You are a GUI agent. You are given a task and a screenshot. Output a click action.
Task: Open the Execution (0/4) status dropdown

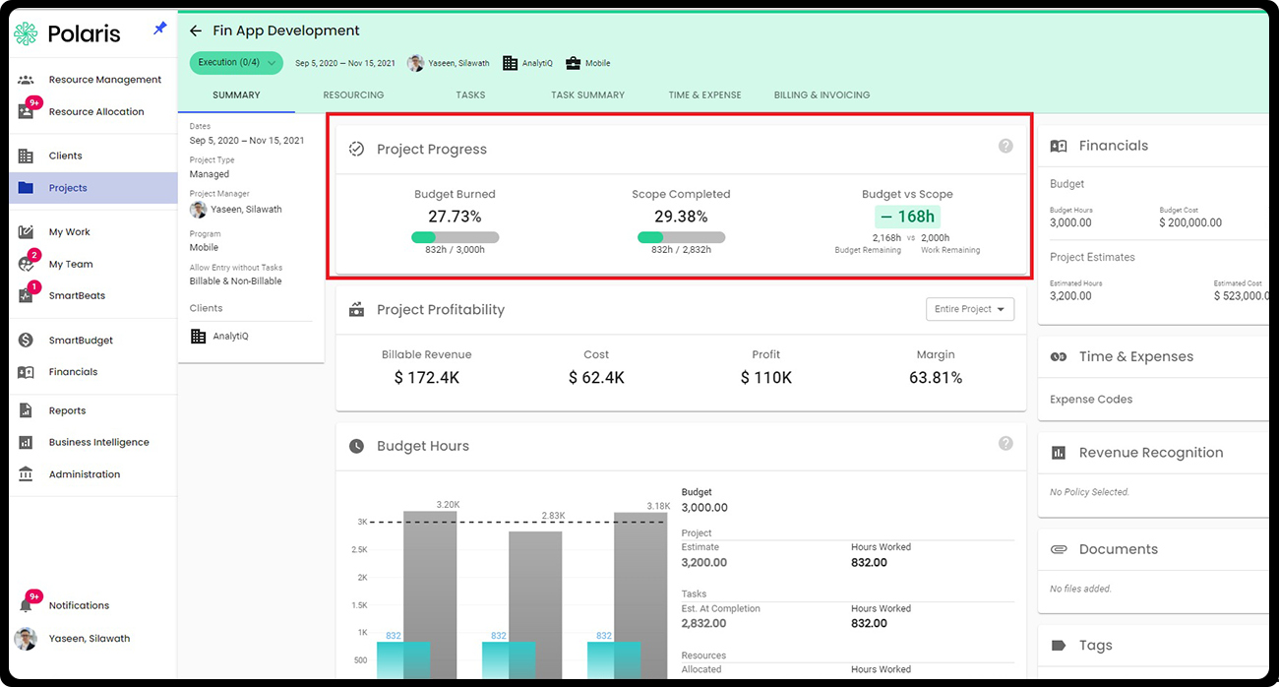click(x=236, y=63)
